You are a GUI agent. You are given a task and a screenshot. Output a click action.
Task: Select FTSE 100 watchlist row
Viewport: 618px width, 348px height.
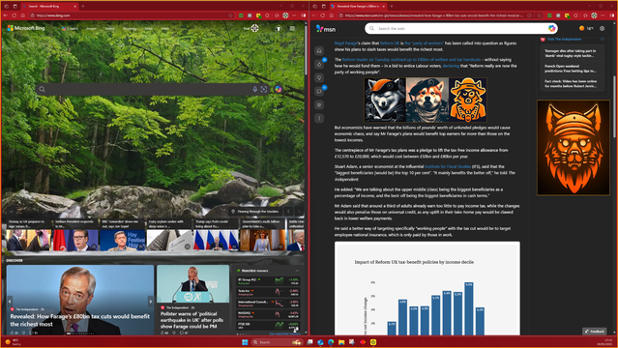pyautogui.click(x=268, y=325)
